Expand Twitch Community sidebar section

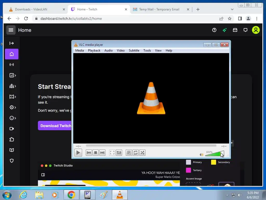(x=12, y=86)
